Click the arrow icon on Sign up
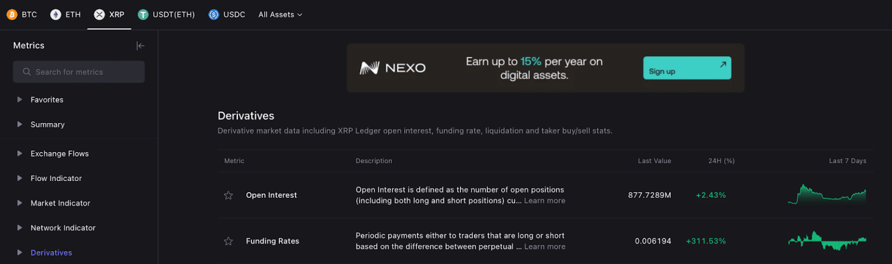This screenshot has height=264, width=892. 722,64
